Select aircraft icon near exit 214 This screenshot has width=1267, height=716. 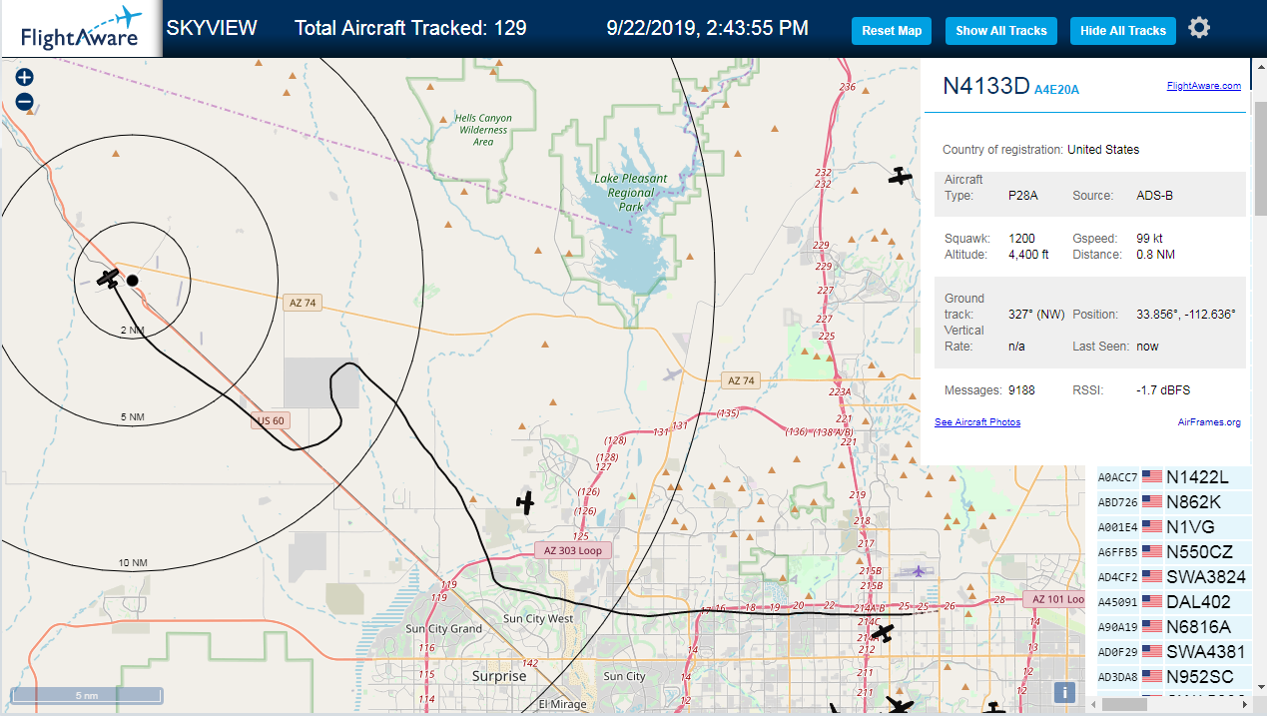click(x=882, y=633)
